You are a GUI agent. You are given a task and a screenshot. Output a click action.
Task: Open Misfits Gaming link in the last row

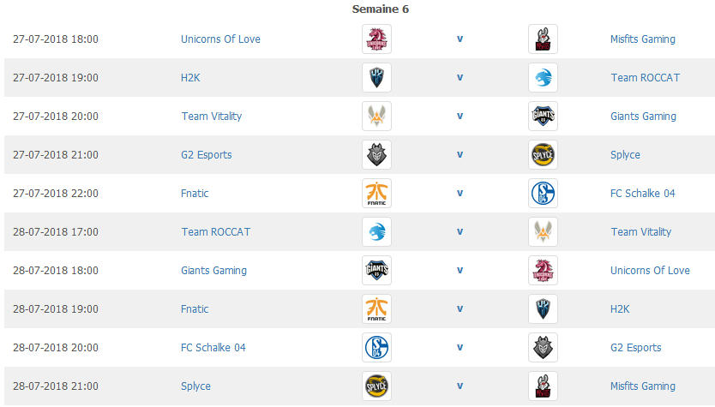[x=643, y=386]
